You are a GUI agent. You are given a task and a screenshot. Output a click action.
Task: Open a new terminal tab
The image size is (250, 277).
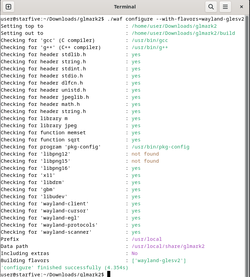coord(8,7)
